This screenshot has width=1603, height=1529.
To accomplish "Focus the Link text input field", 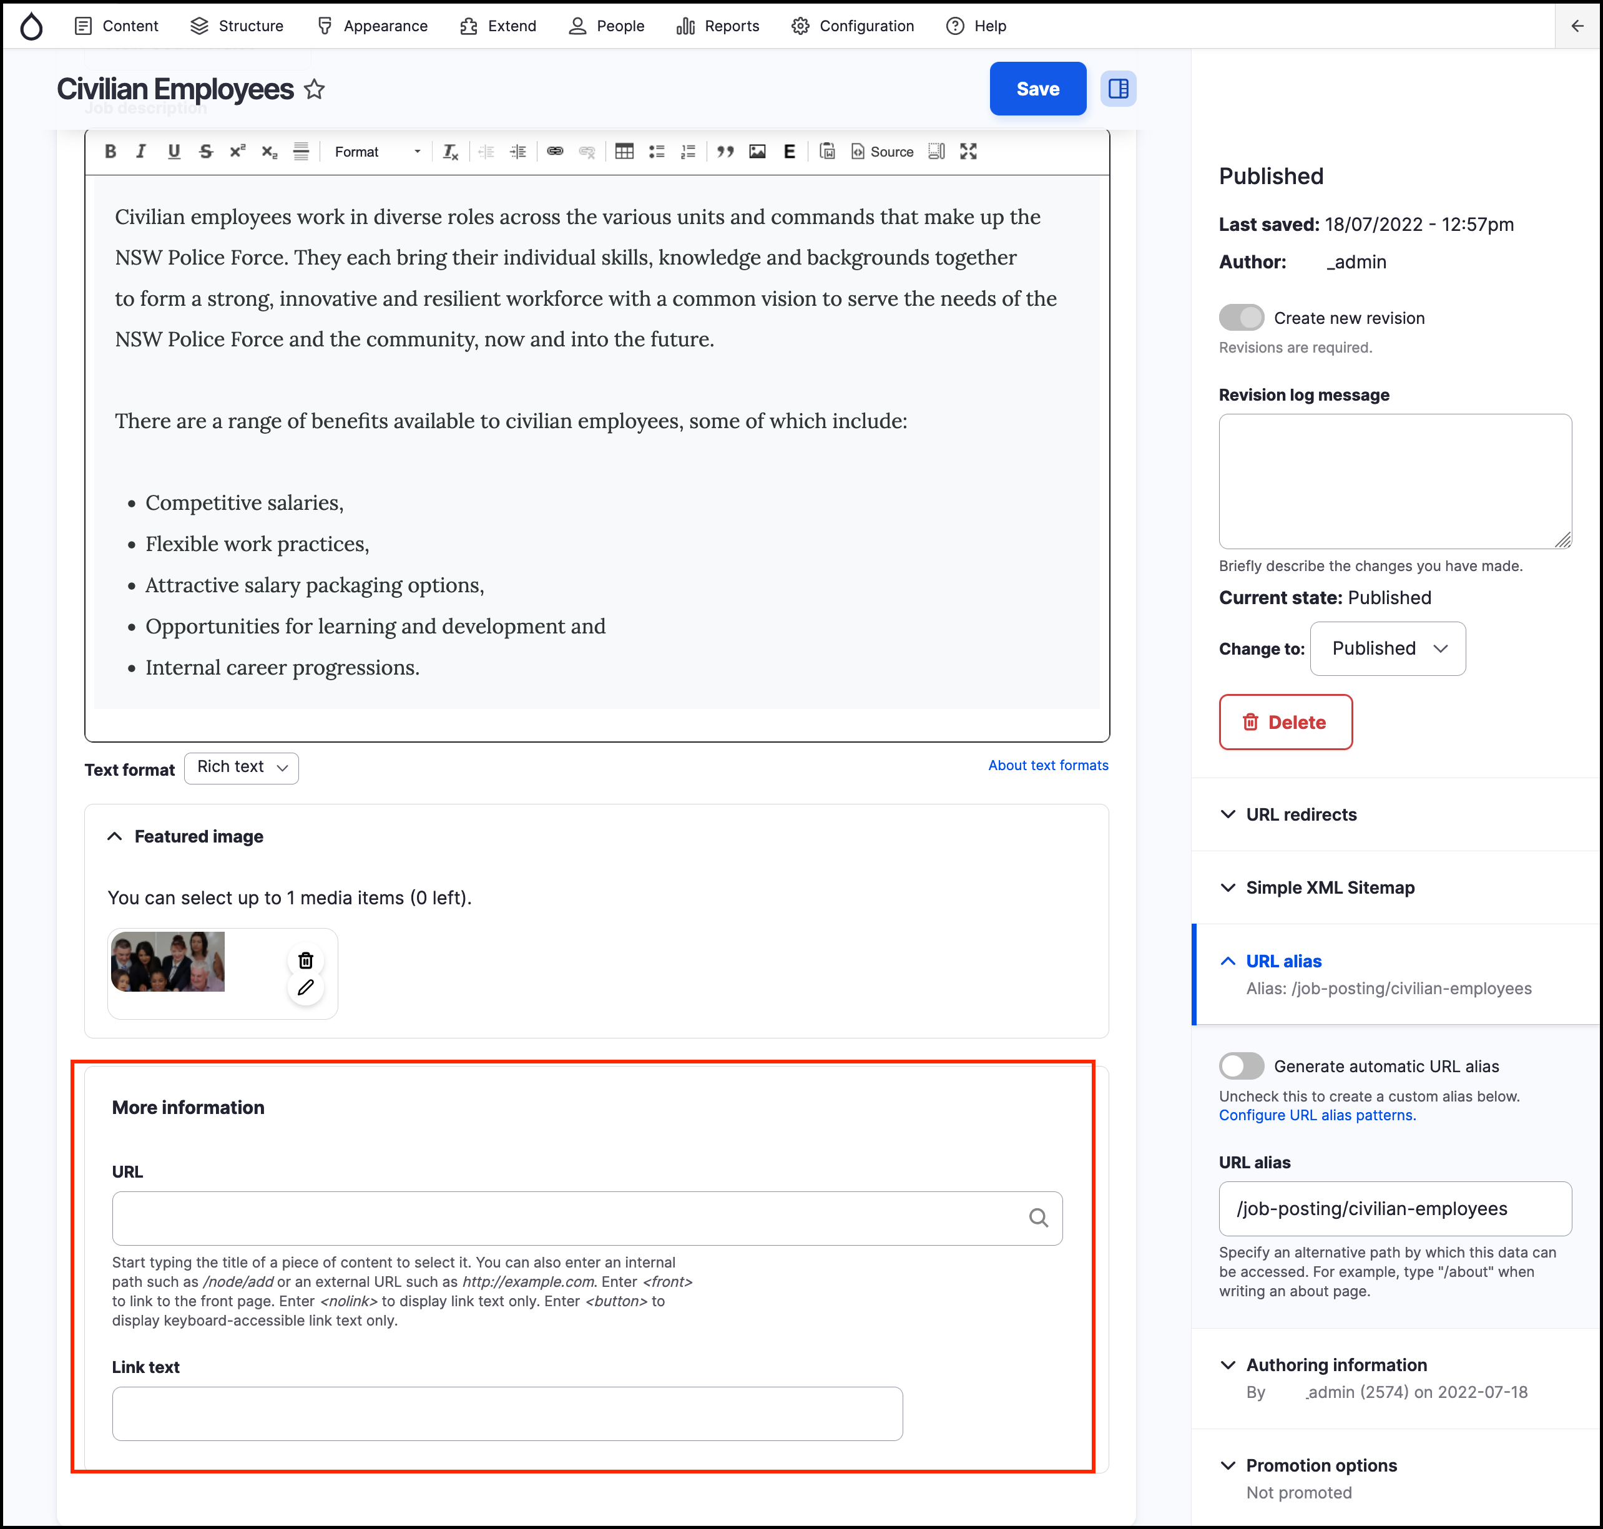I will pos(507,1414).
